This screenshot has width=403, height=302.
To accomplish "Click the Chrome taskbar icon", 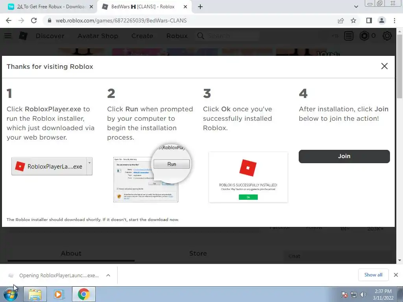I will (83, 294).
